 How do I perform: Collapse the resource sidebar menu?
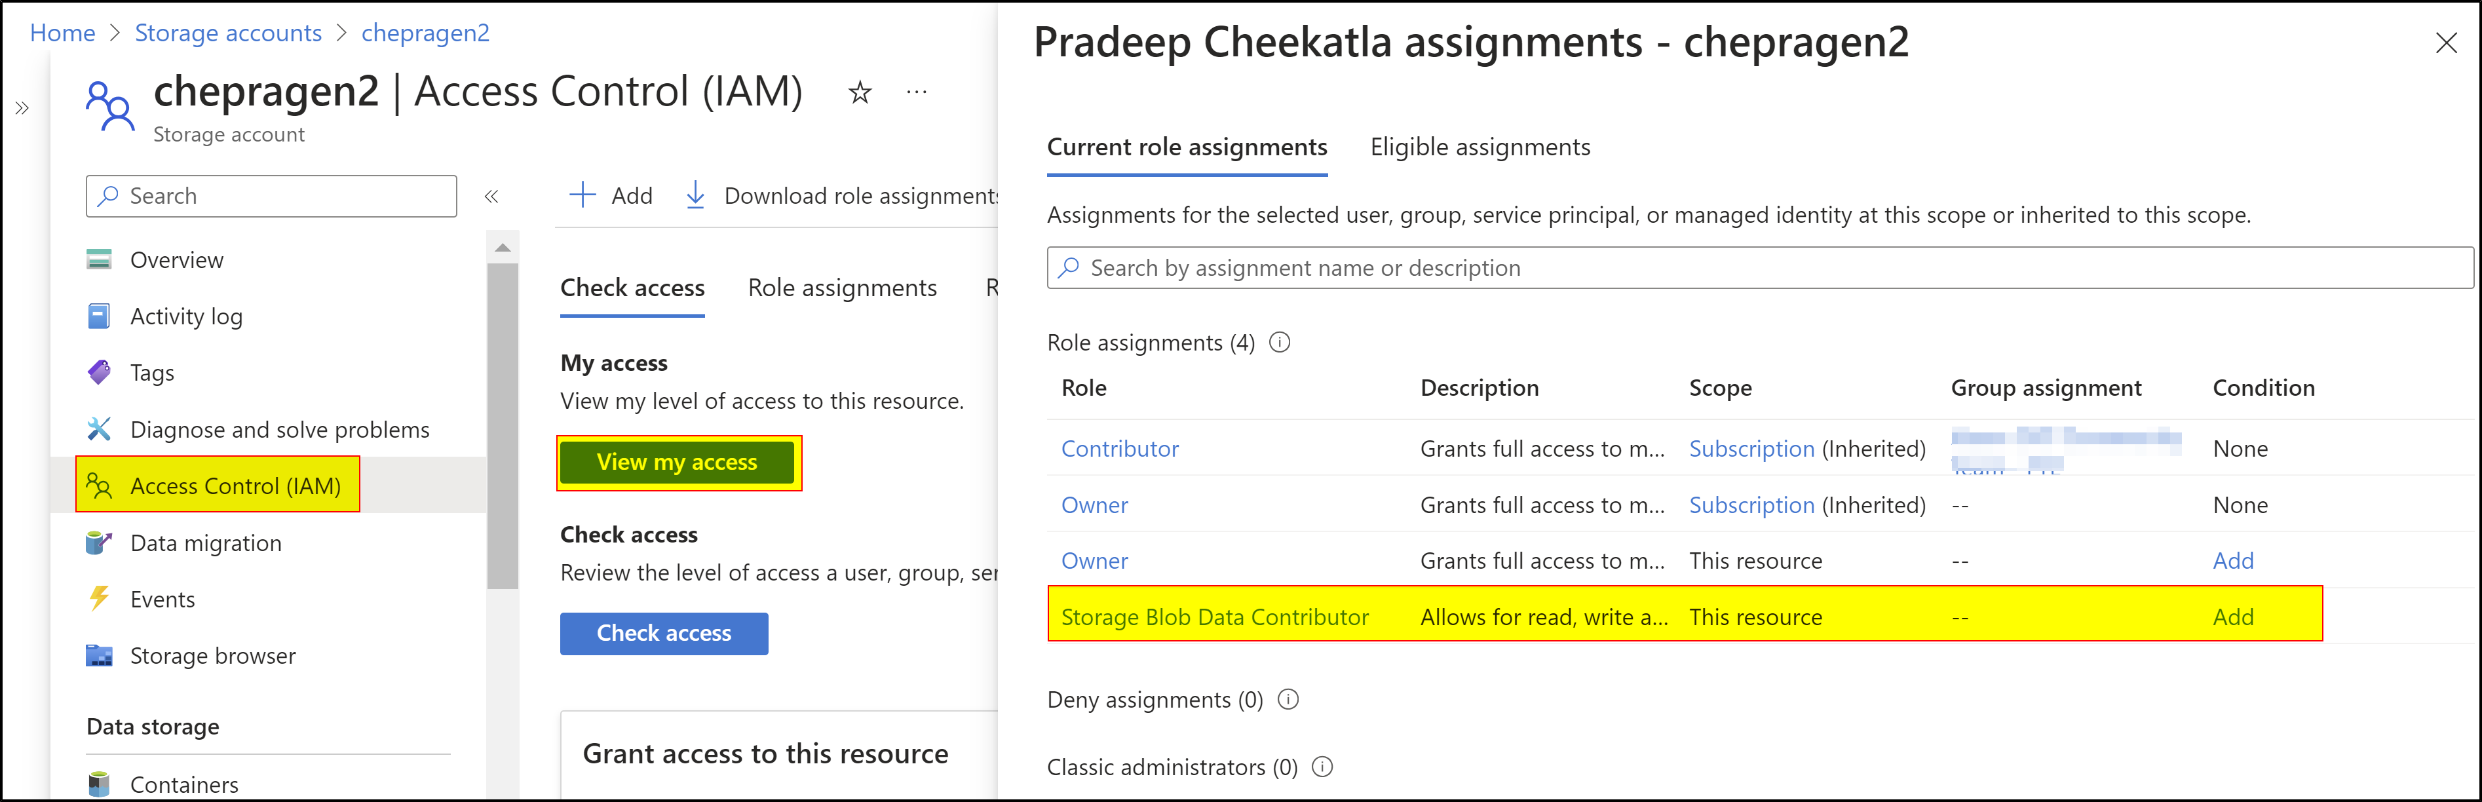click(x=491, y=196)
